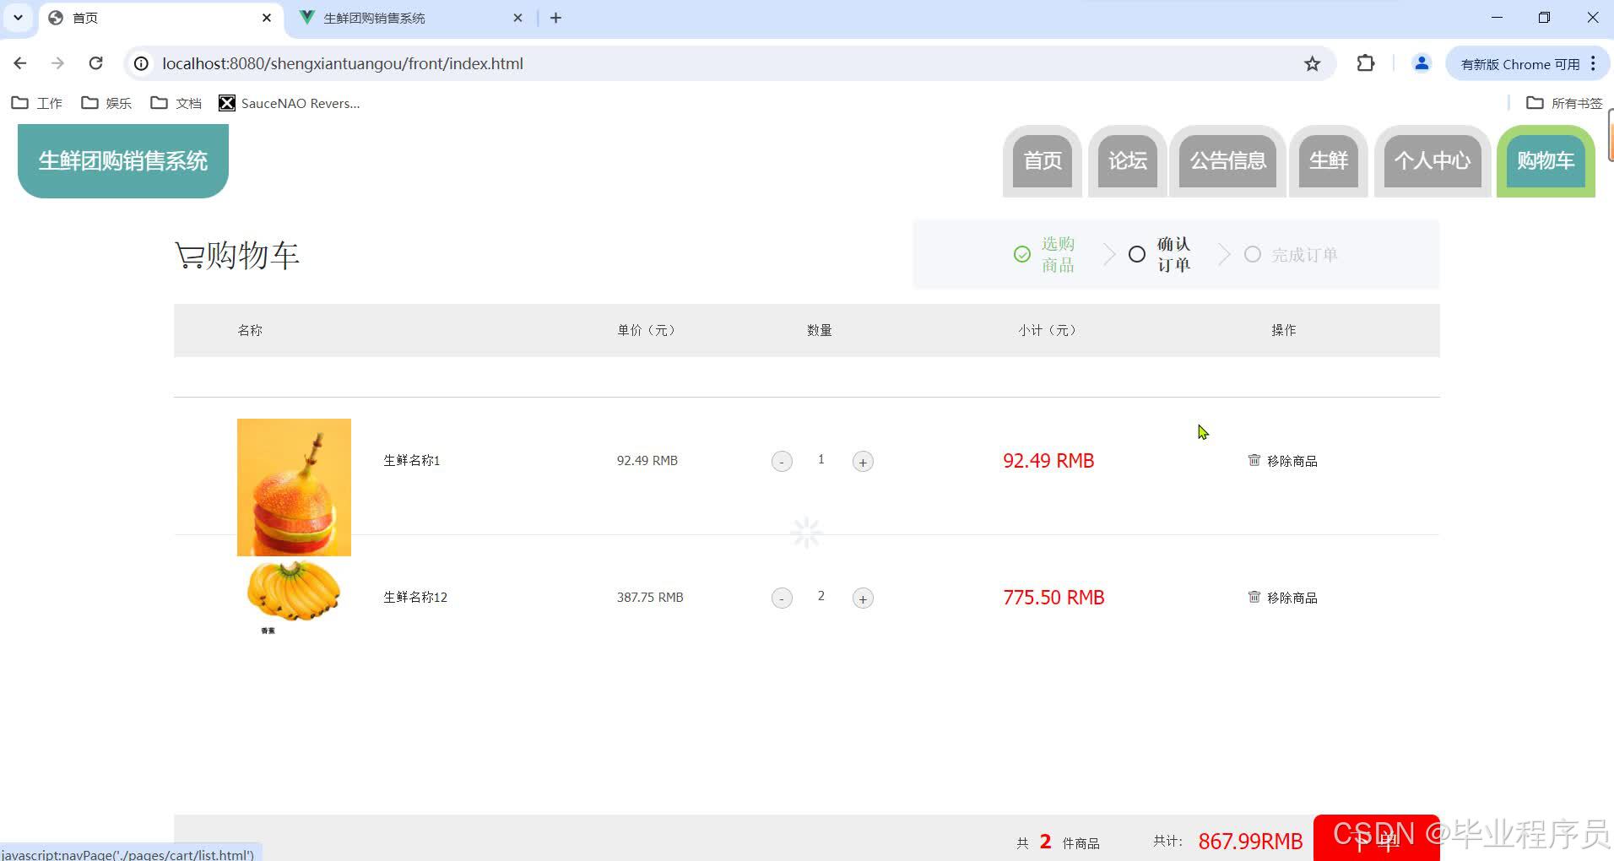
Task: Click the trash icon for 生鲜名称1
Action: tap(1254, 459)
